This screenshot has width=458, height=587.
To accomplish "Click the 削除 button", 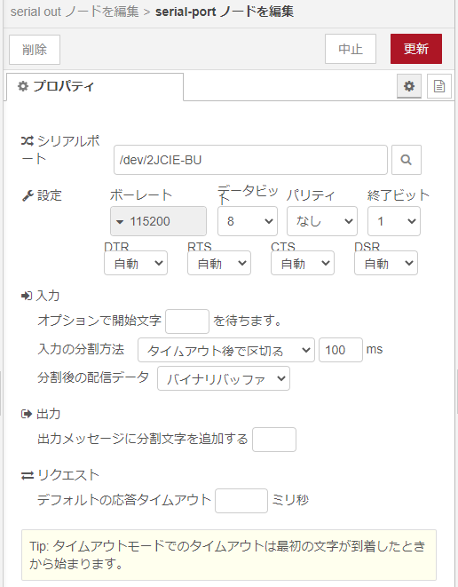I will click(x=35, y=50).
